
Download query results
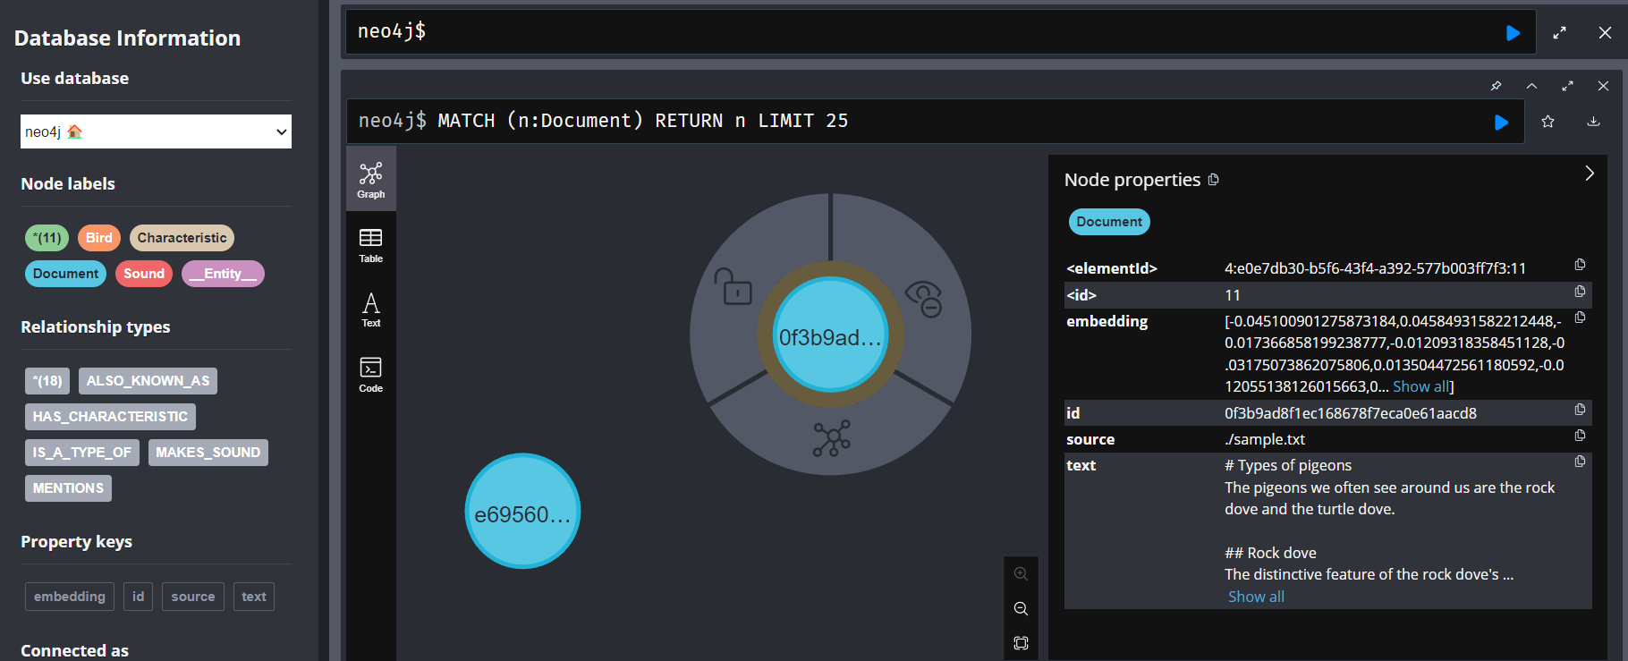1593,122
